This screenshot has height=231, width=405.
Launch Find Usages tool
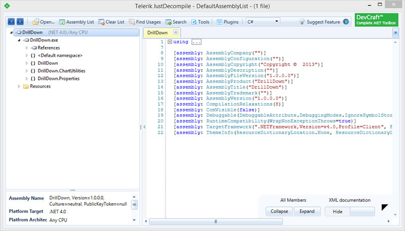coord(145,22)
